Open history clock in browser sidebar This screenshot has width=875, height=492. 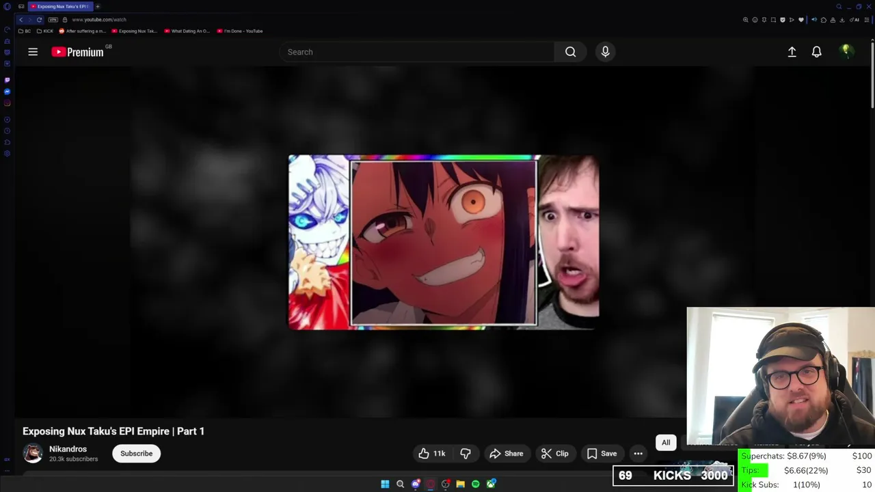point(7,131)
